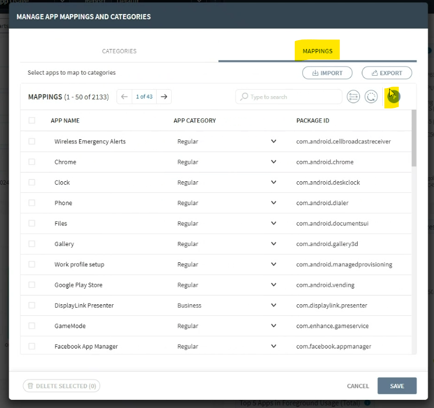The image size is (434, 408).
Task: Go to next page of mappings
Action: [x=164, y=97]
